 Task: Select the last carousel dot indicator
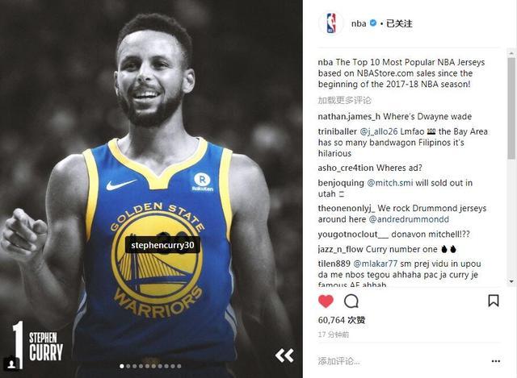(179, 366)
